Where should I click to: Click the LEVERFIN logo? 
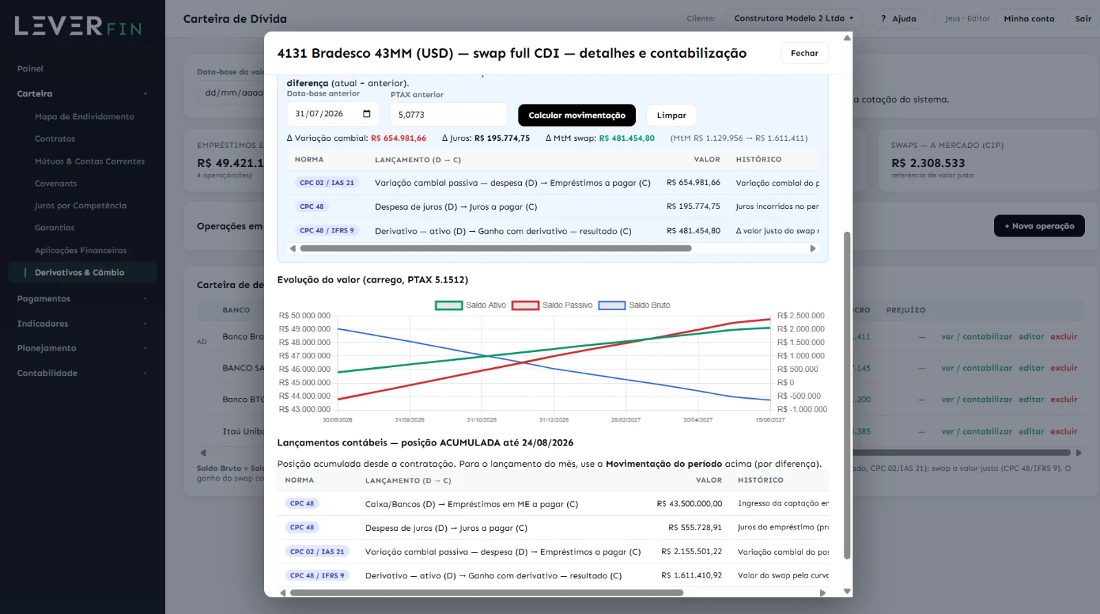(x=78, y=26)
